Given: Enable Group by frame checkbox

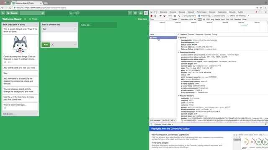Looking at the screenshot, I should [183, 16].
